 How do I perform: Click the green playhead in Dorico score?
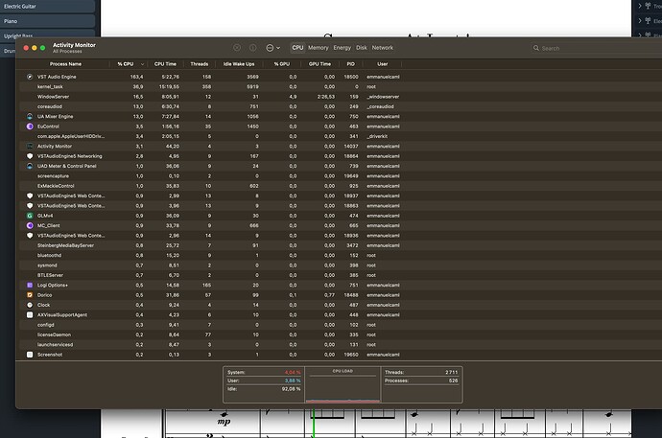314,424
